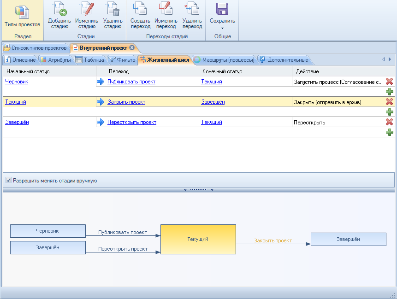This screenshot has width=397, height=299.
Task: Toggle Разрешить менять стадии вручную checkbox
Action: [x=9, y=180]
